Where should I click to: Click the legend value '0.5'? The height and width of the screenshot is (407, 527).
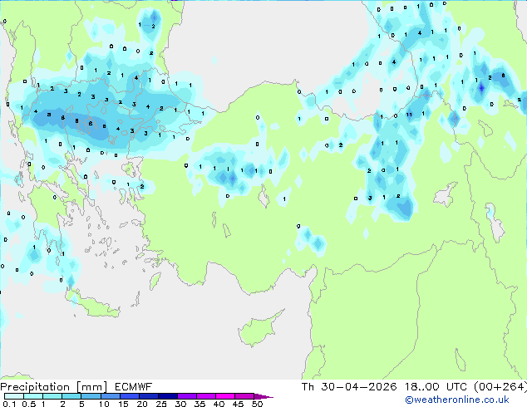(x=29, y=404)
